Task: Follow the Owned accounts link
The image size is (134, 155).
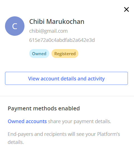Action: point(27,121)
